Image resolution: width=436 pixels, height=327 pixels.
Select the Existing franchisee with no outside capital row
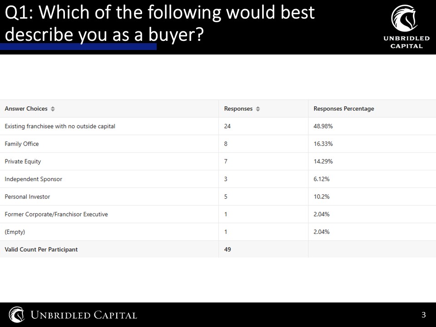point(218,126)
